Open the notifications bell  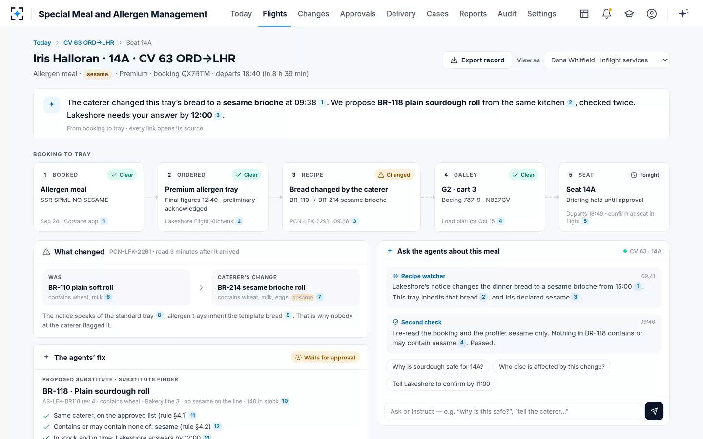607,14
